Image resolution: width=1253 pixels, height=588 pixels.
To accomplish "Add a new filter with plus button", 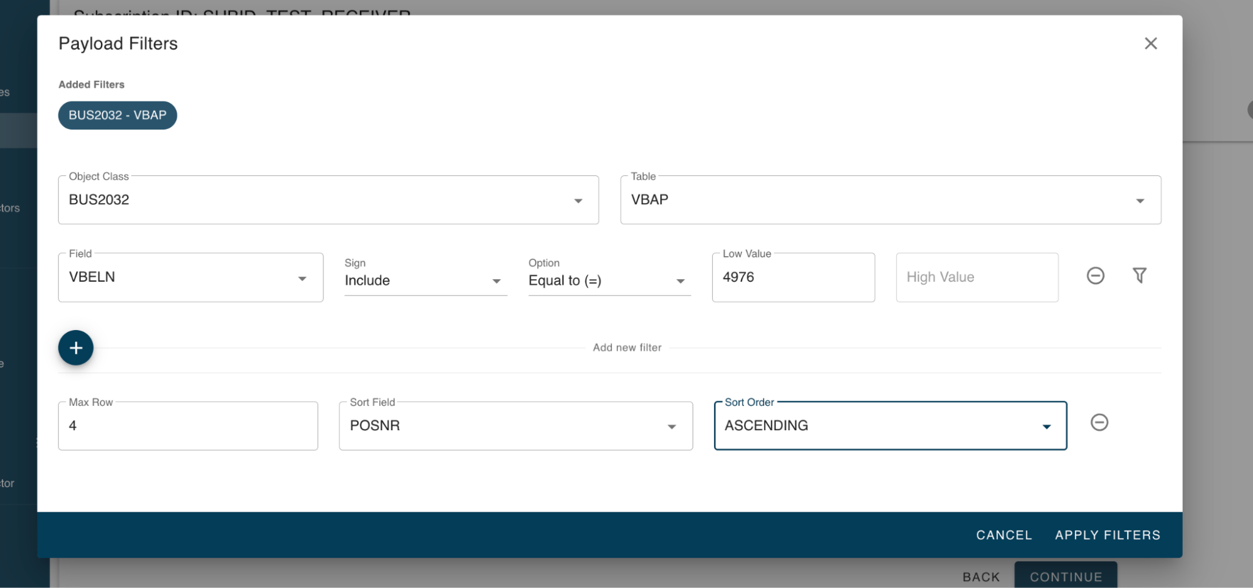I will [76, 348].
